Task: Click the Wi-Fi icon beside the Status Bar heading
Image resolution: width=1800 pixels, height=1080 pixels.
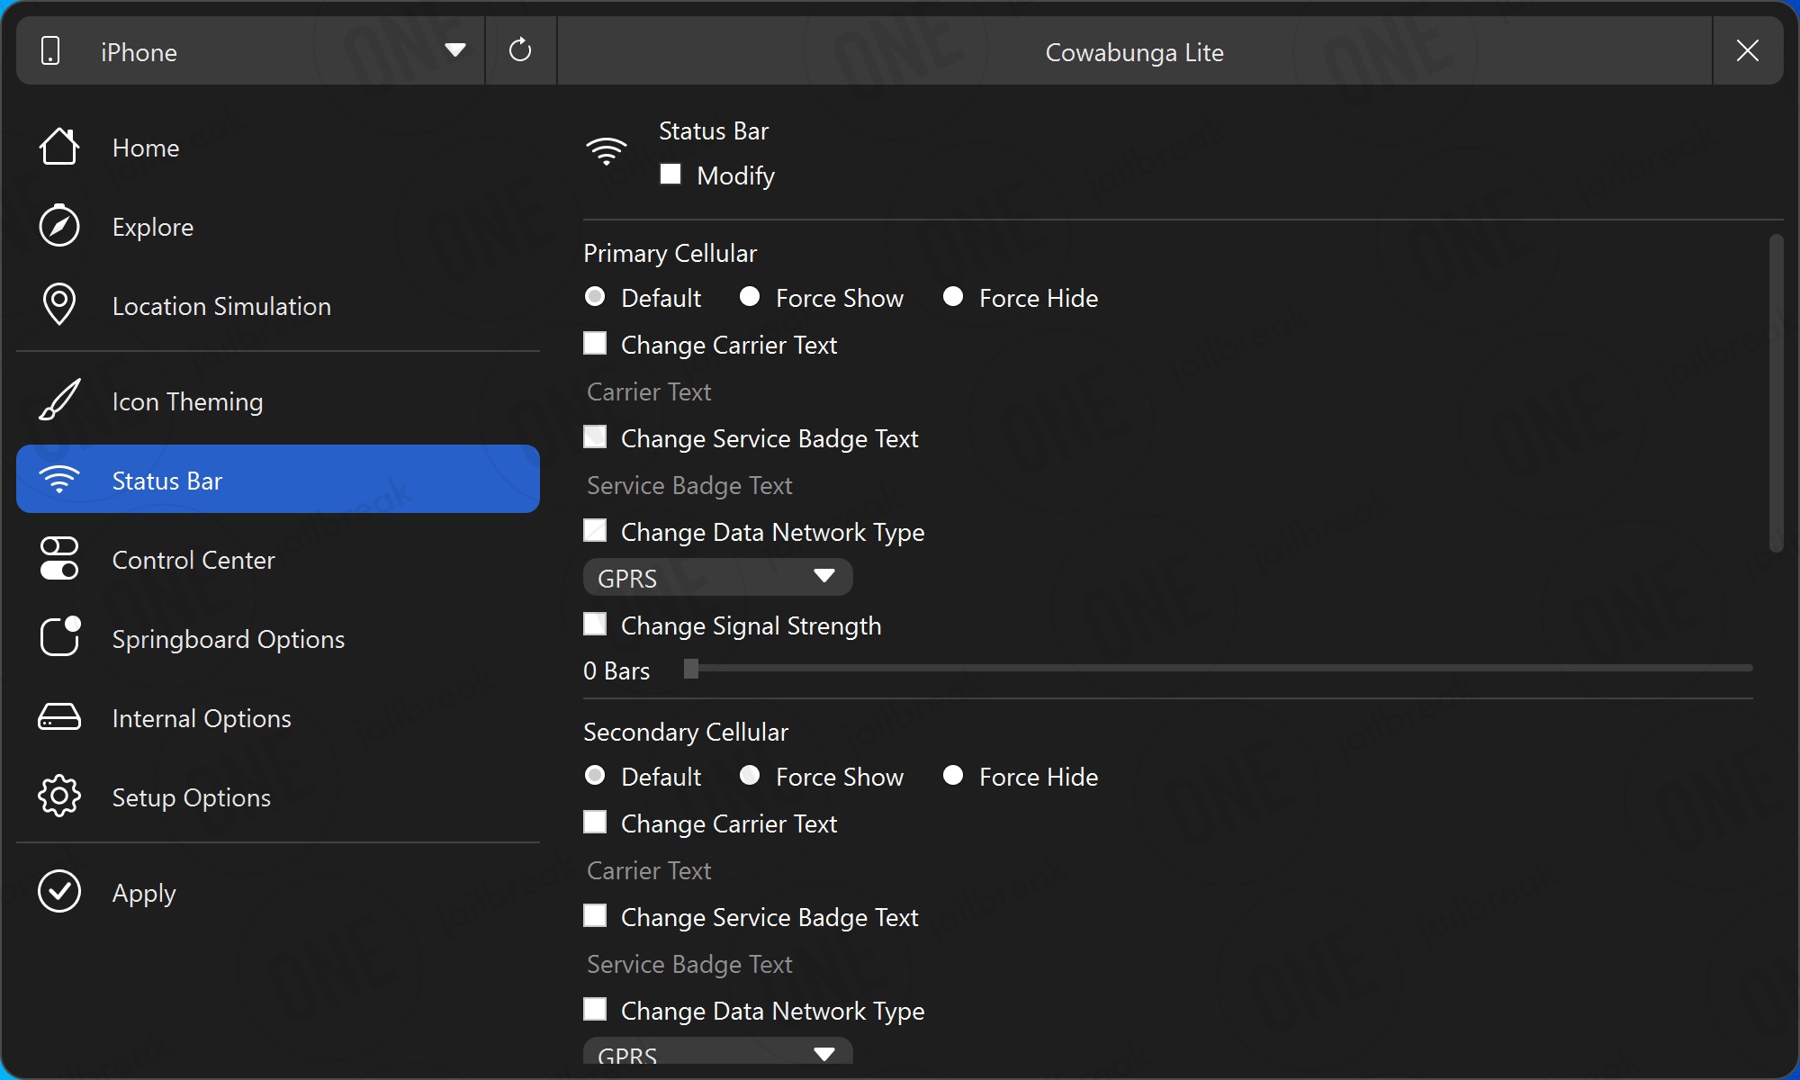Action: tap(607, 151)
